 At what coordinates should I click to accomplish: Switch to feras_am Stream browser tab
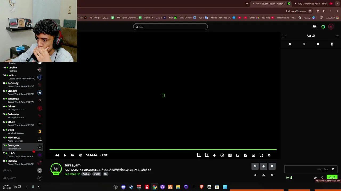click(272, 4)
